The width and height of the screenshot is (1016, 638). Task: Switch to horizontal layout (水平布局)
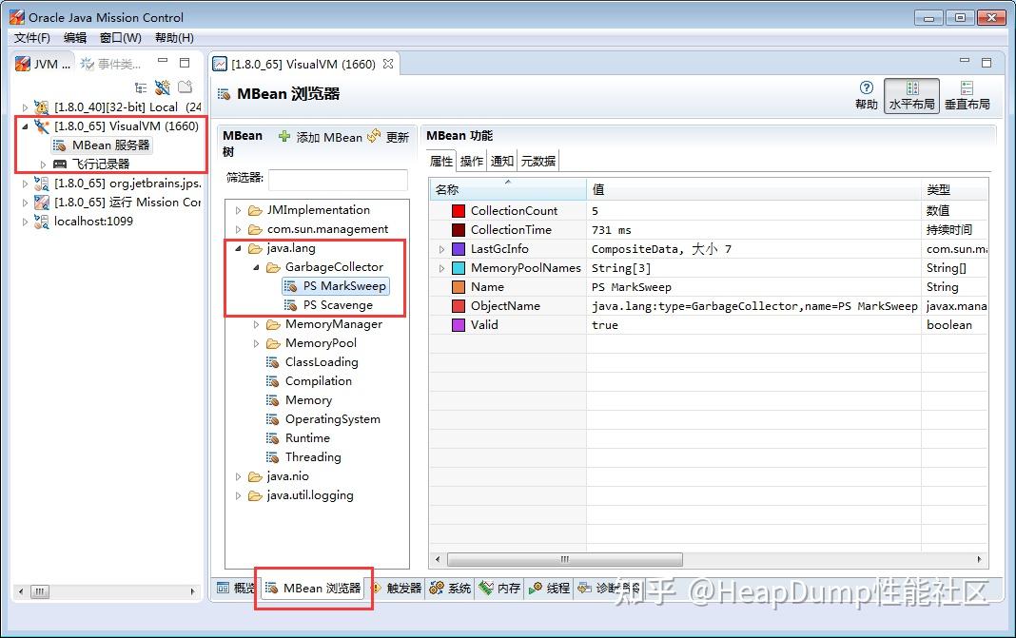pyautogui.click(x=911, y=95)
